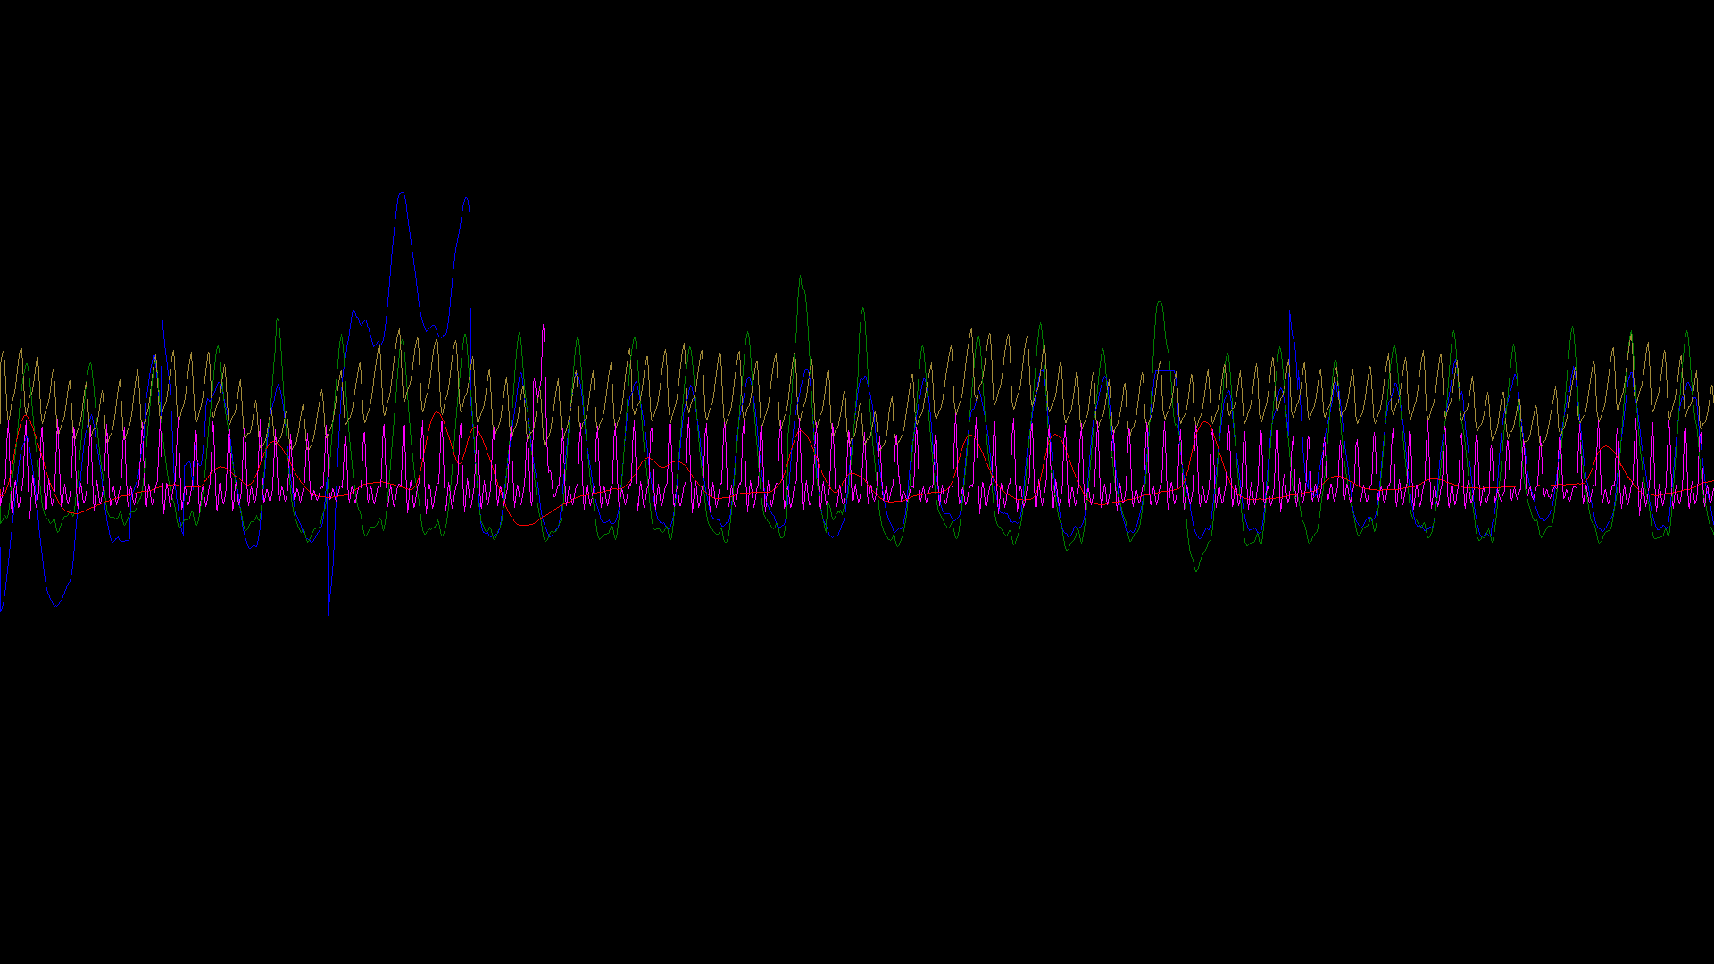Click the lowest dip of the red line

[525, 526]
